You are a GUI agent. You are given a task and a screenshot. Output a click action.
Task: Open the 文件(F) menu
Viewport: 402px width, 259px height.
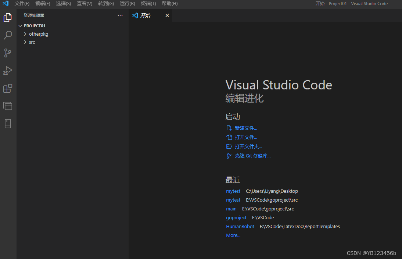pyautogui.click(x=22, y=4)
